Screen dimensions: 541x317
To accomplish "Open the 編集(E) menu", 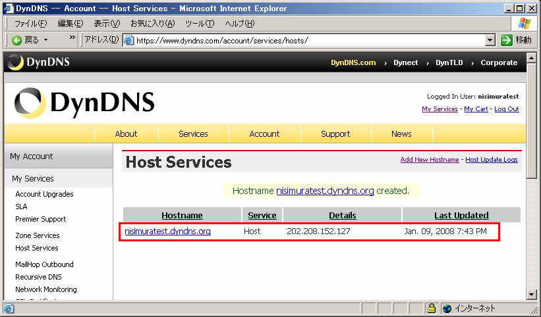I will point(71,24).
